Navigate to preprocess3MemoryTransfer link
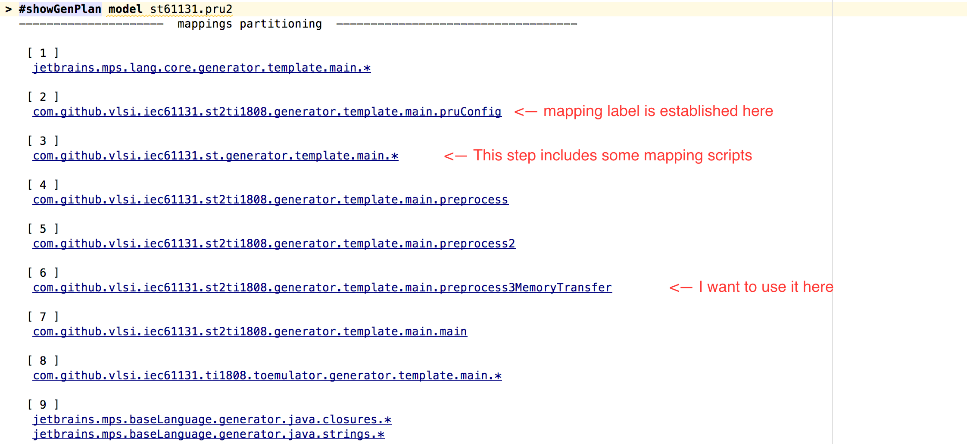Screen dimensions: 967x444 coord(322,288)
